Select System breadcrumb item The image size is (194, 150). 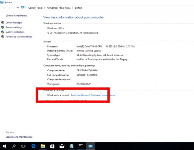[79, 8]
